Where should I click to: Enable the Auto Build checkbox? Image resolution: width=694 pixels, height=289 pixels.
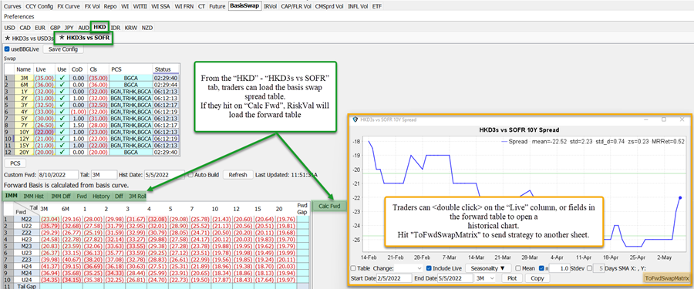(190, 175)
